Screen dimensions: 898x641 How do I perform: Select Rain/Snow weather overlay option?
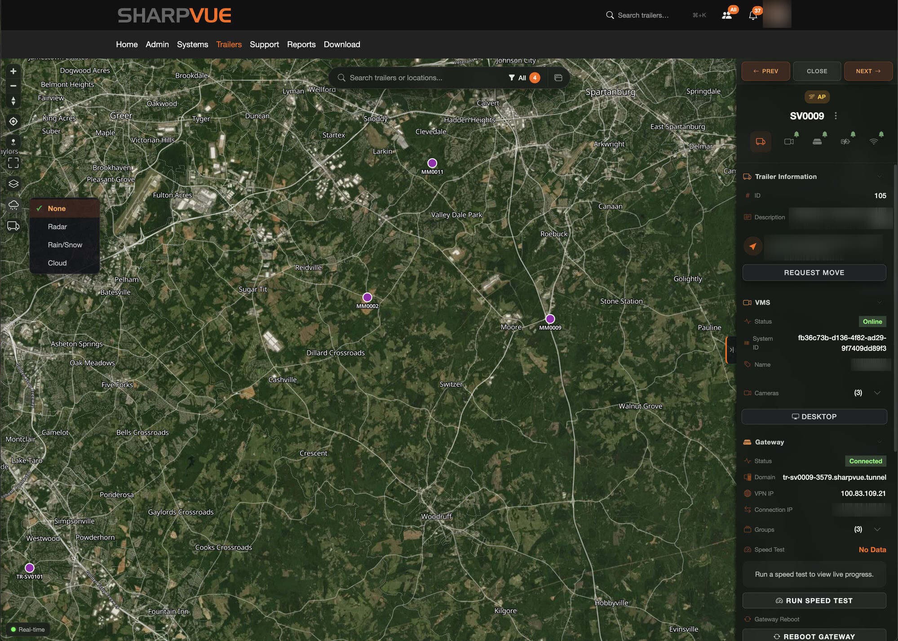(x=65, y=245)
